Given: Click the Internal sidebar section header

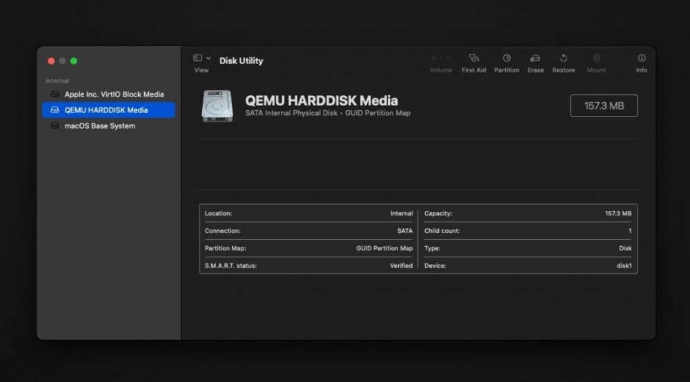Looking at the screenshot, I should [57, 81].
